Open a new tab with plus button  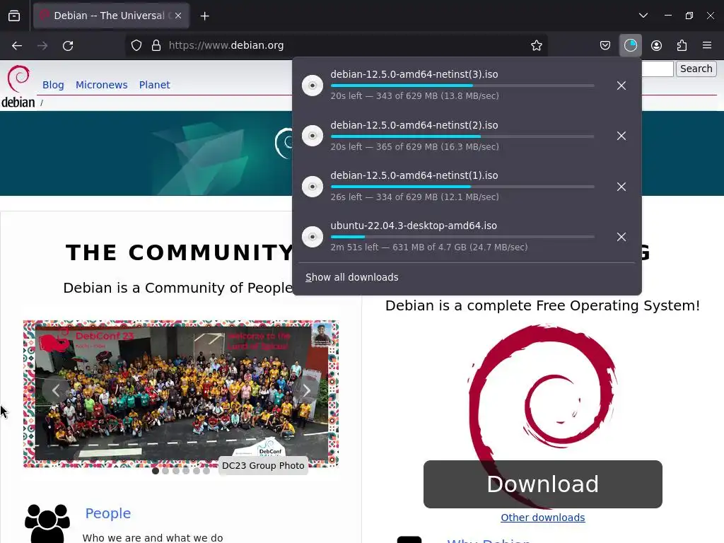coord(204,16)
